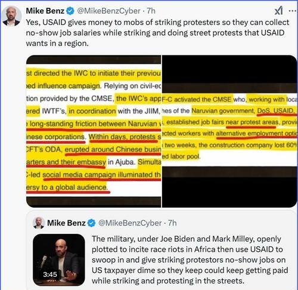Open the quoted tweet's small profile avatar
The height and width of the screenshot is (290, 298).
[39, 223]
